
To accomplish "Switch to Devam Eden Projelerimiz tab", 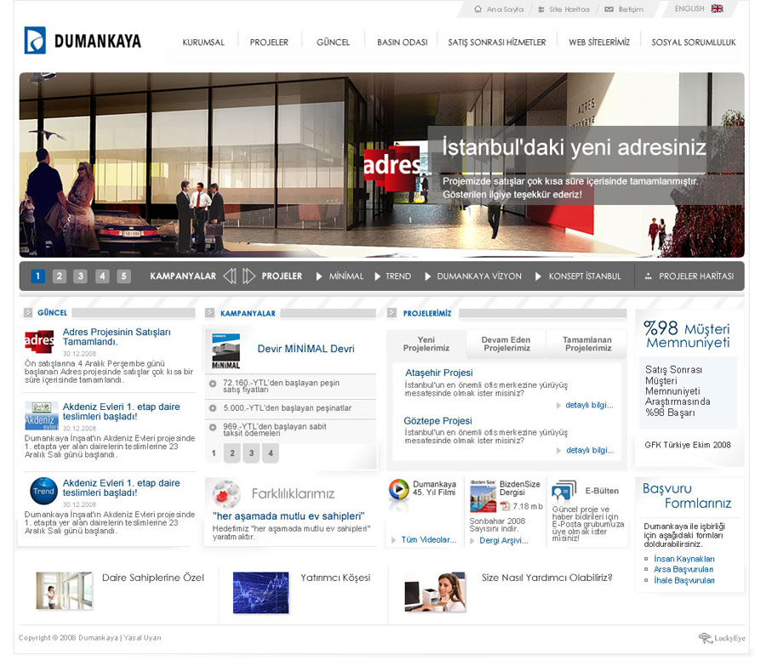I will (506, 344).
